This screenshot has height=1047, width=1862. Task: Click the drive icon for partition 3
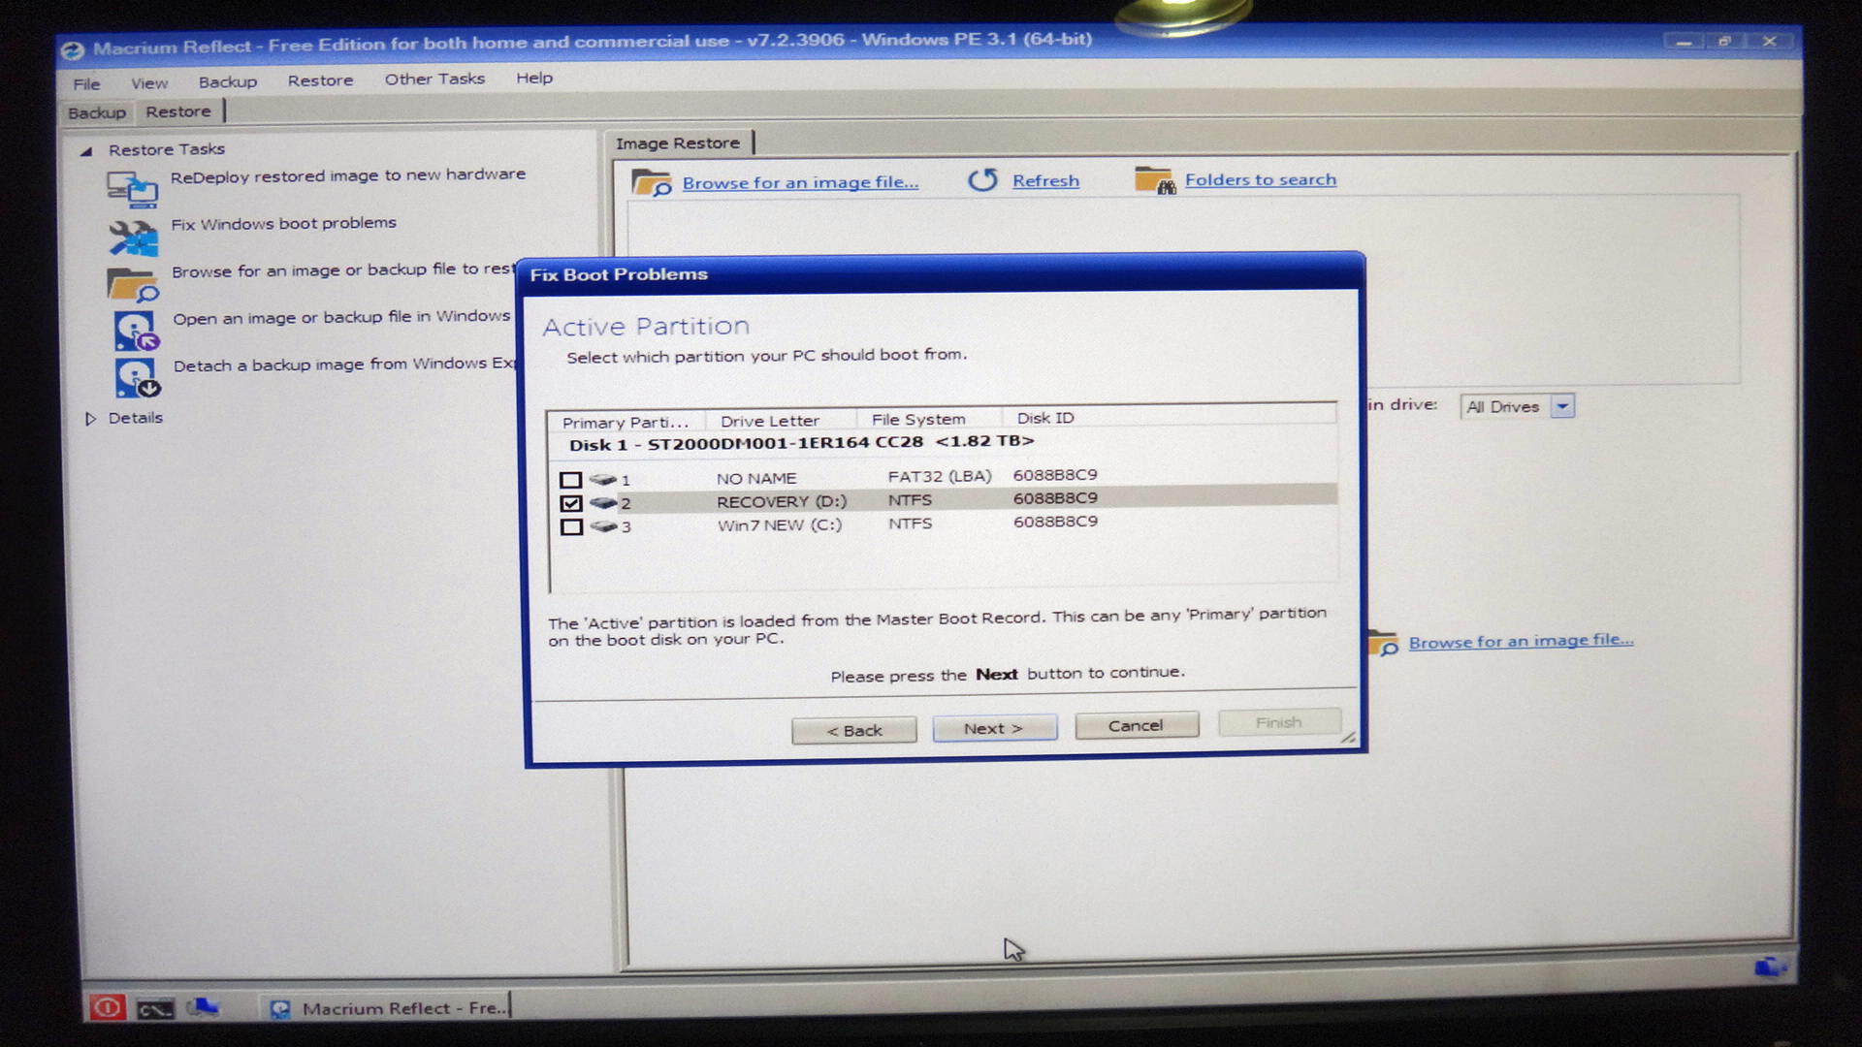(x=603, y=525)
